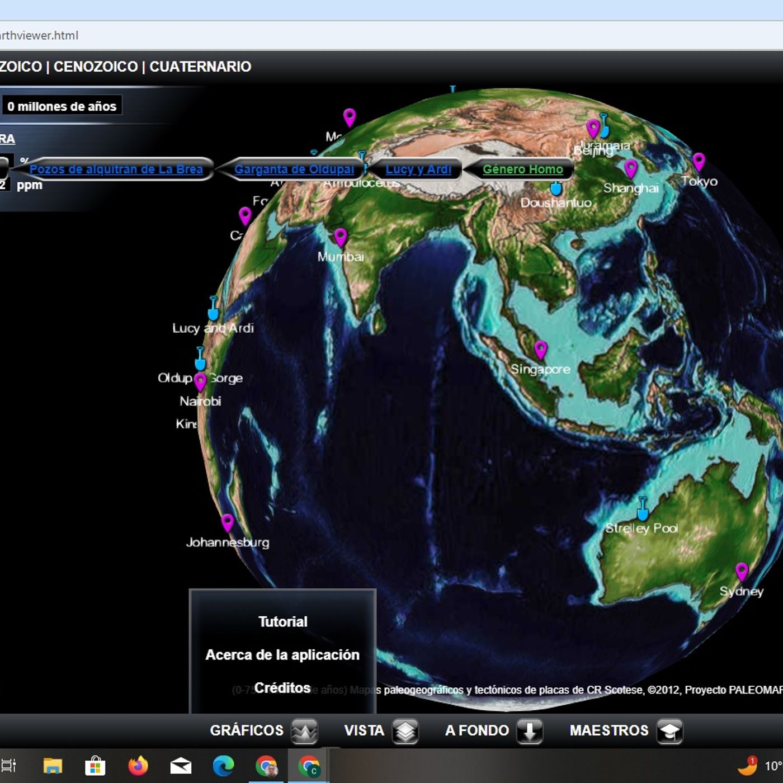Screen dimensions: 783x783
Task: Open the Mail app in taskbar
Action: [x=181, y=766]
